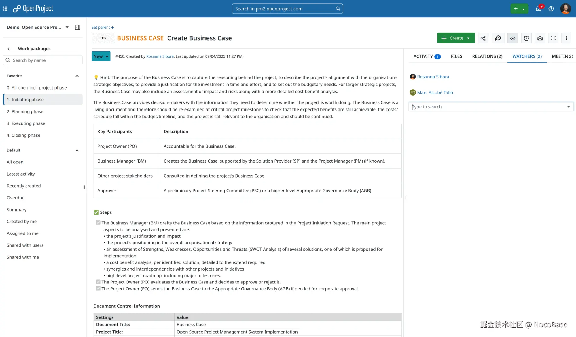The width and height of the screenshot is (576, 337).
Task: Set a reminder with clock icon
Action: click(x=526, y=38)
